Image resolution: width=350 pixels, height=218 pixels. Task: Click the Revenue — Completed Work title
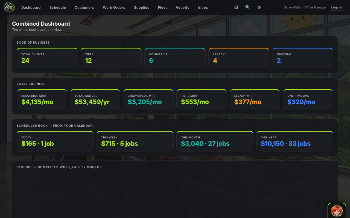tap(59, 167)
